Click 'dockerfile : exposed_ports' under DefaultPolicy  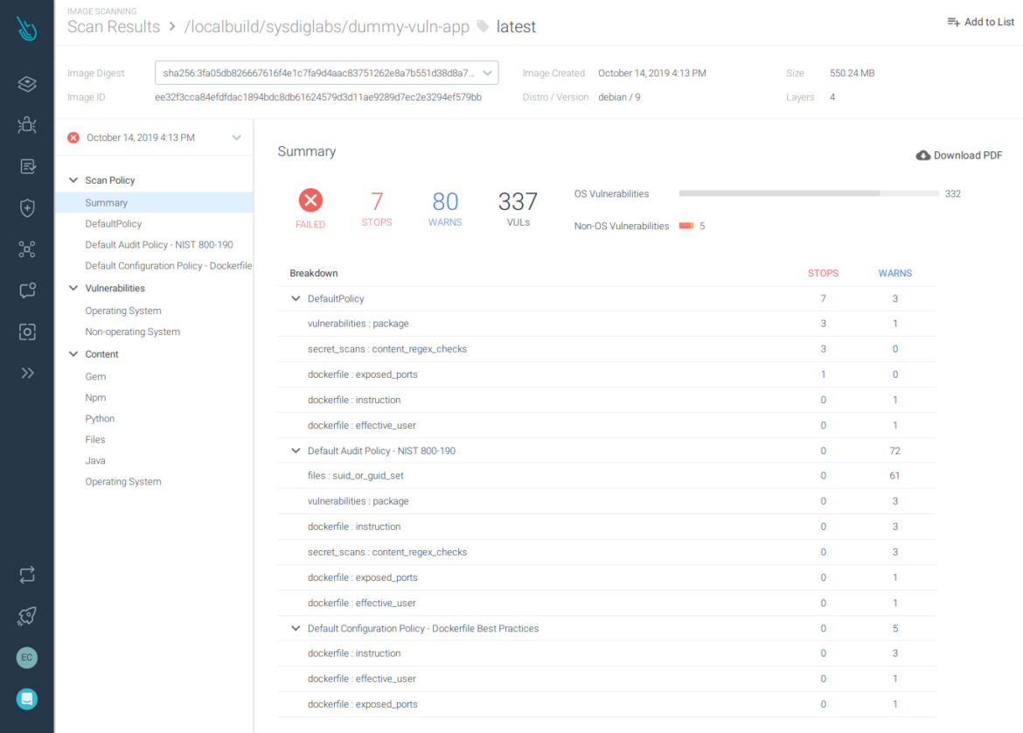[x=608, y=374]
